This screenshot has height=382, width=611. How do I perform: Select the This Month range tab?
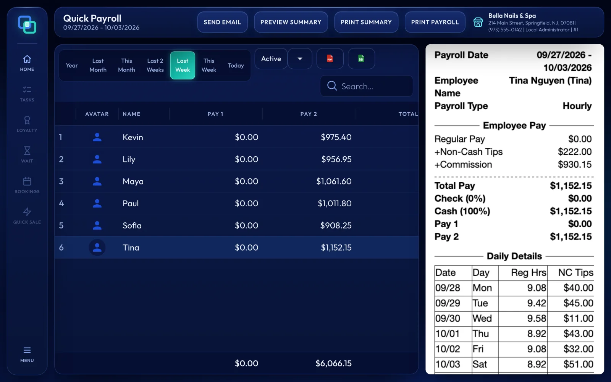126,65
